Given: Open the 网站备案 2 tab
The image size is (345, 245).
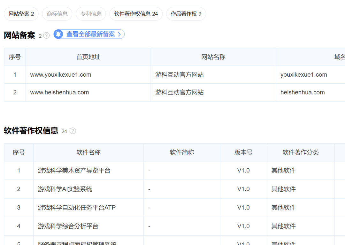Looking at the screenshot, I should click(21, 14).
